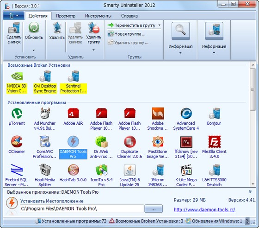This screenshot has height=228, width=259.
Task: Click the Сделать снимок camera icon
Action: 14,28
